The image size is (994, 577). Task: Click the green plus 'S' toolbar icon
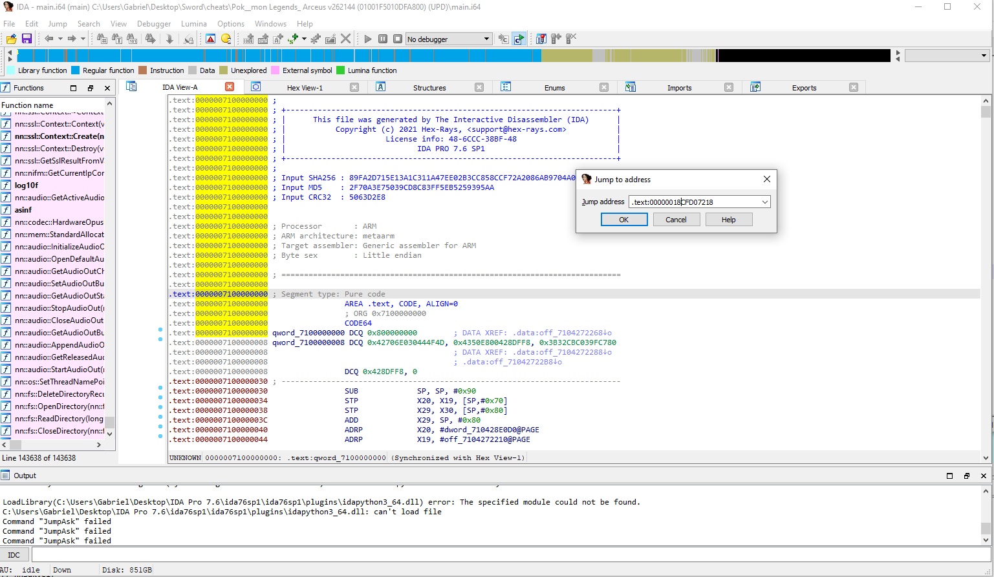tap(293, 39)
